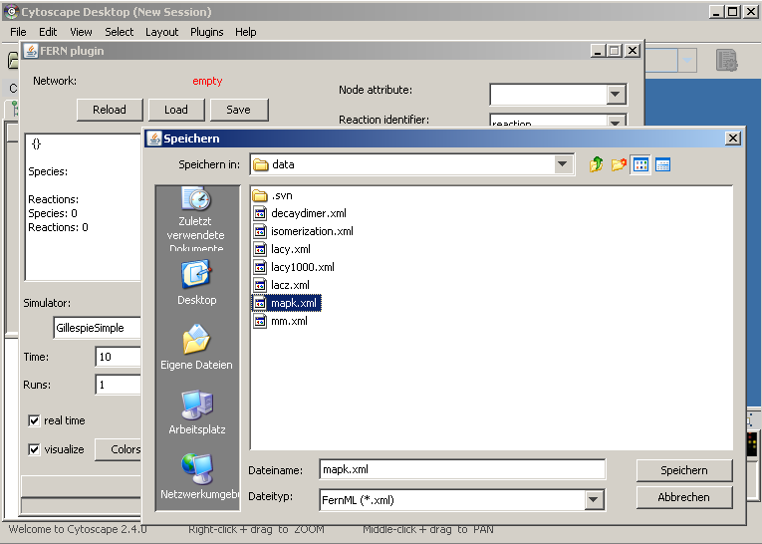Click Reload in FERN plugin
Image resolution: width=762 pixels, height=544 pixels.
coord(110,110)
